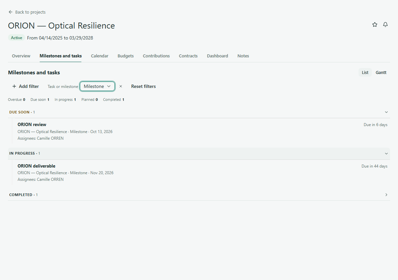This screenshot has height=280, width=398.
Task: Open the Notes tab
Action: click(x=243, y=56)
